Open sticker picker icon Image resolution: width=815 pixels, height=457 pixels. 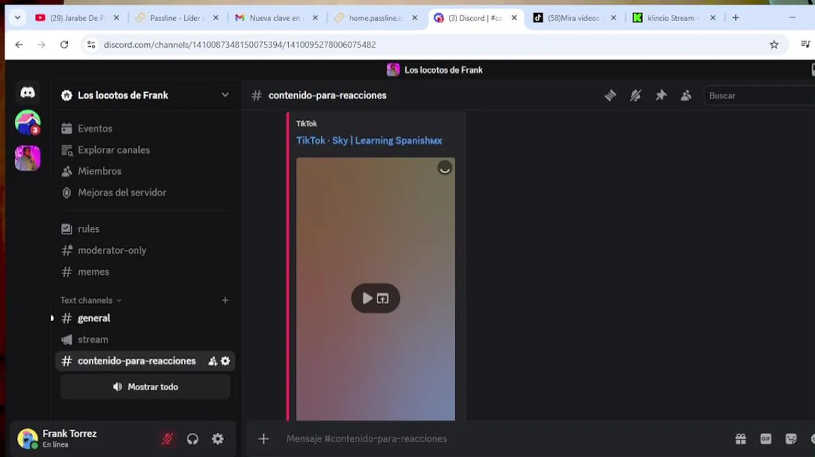pyautogui.click(x=791, y=439)
